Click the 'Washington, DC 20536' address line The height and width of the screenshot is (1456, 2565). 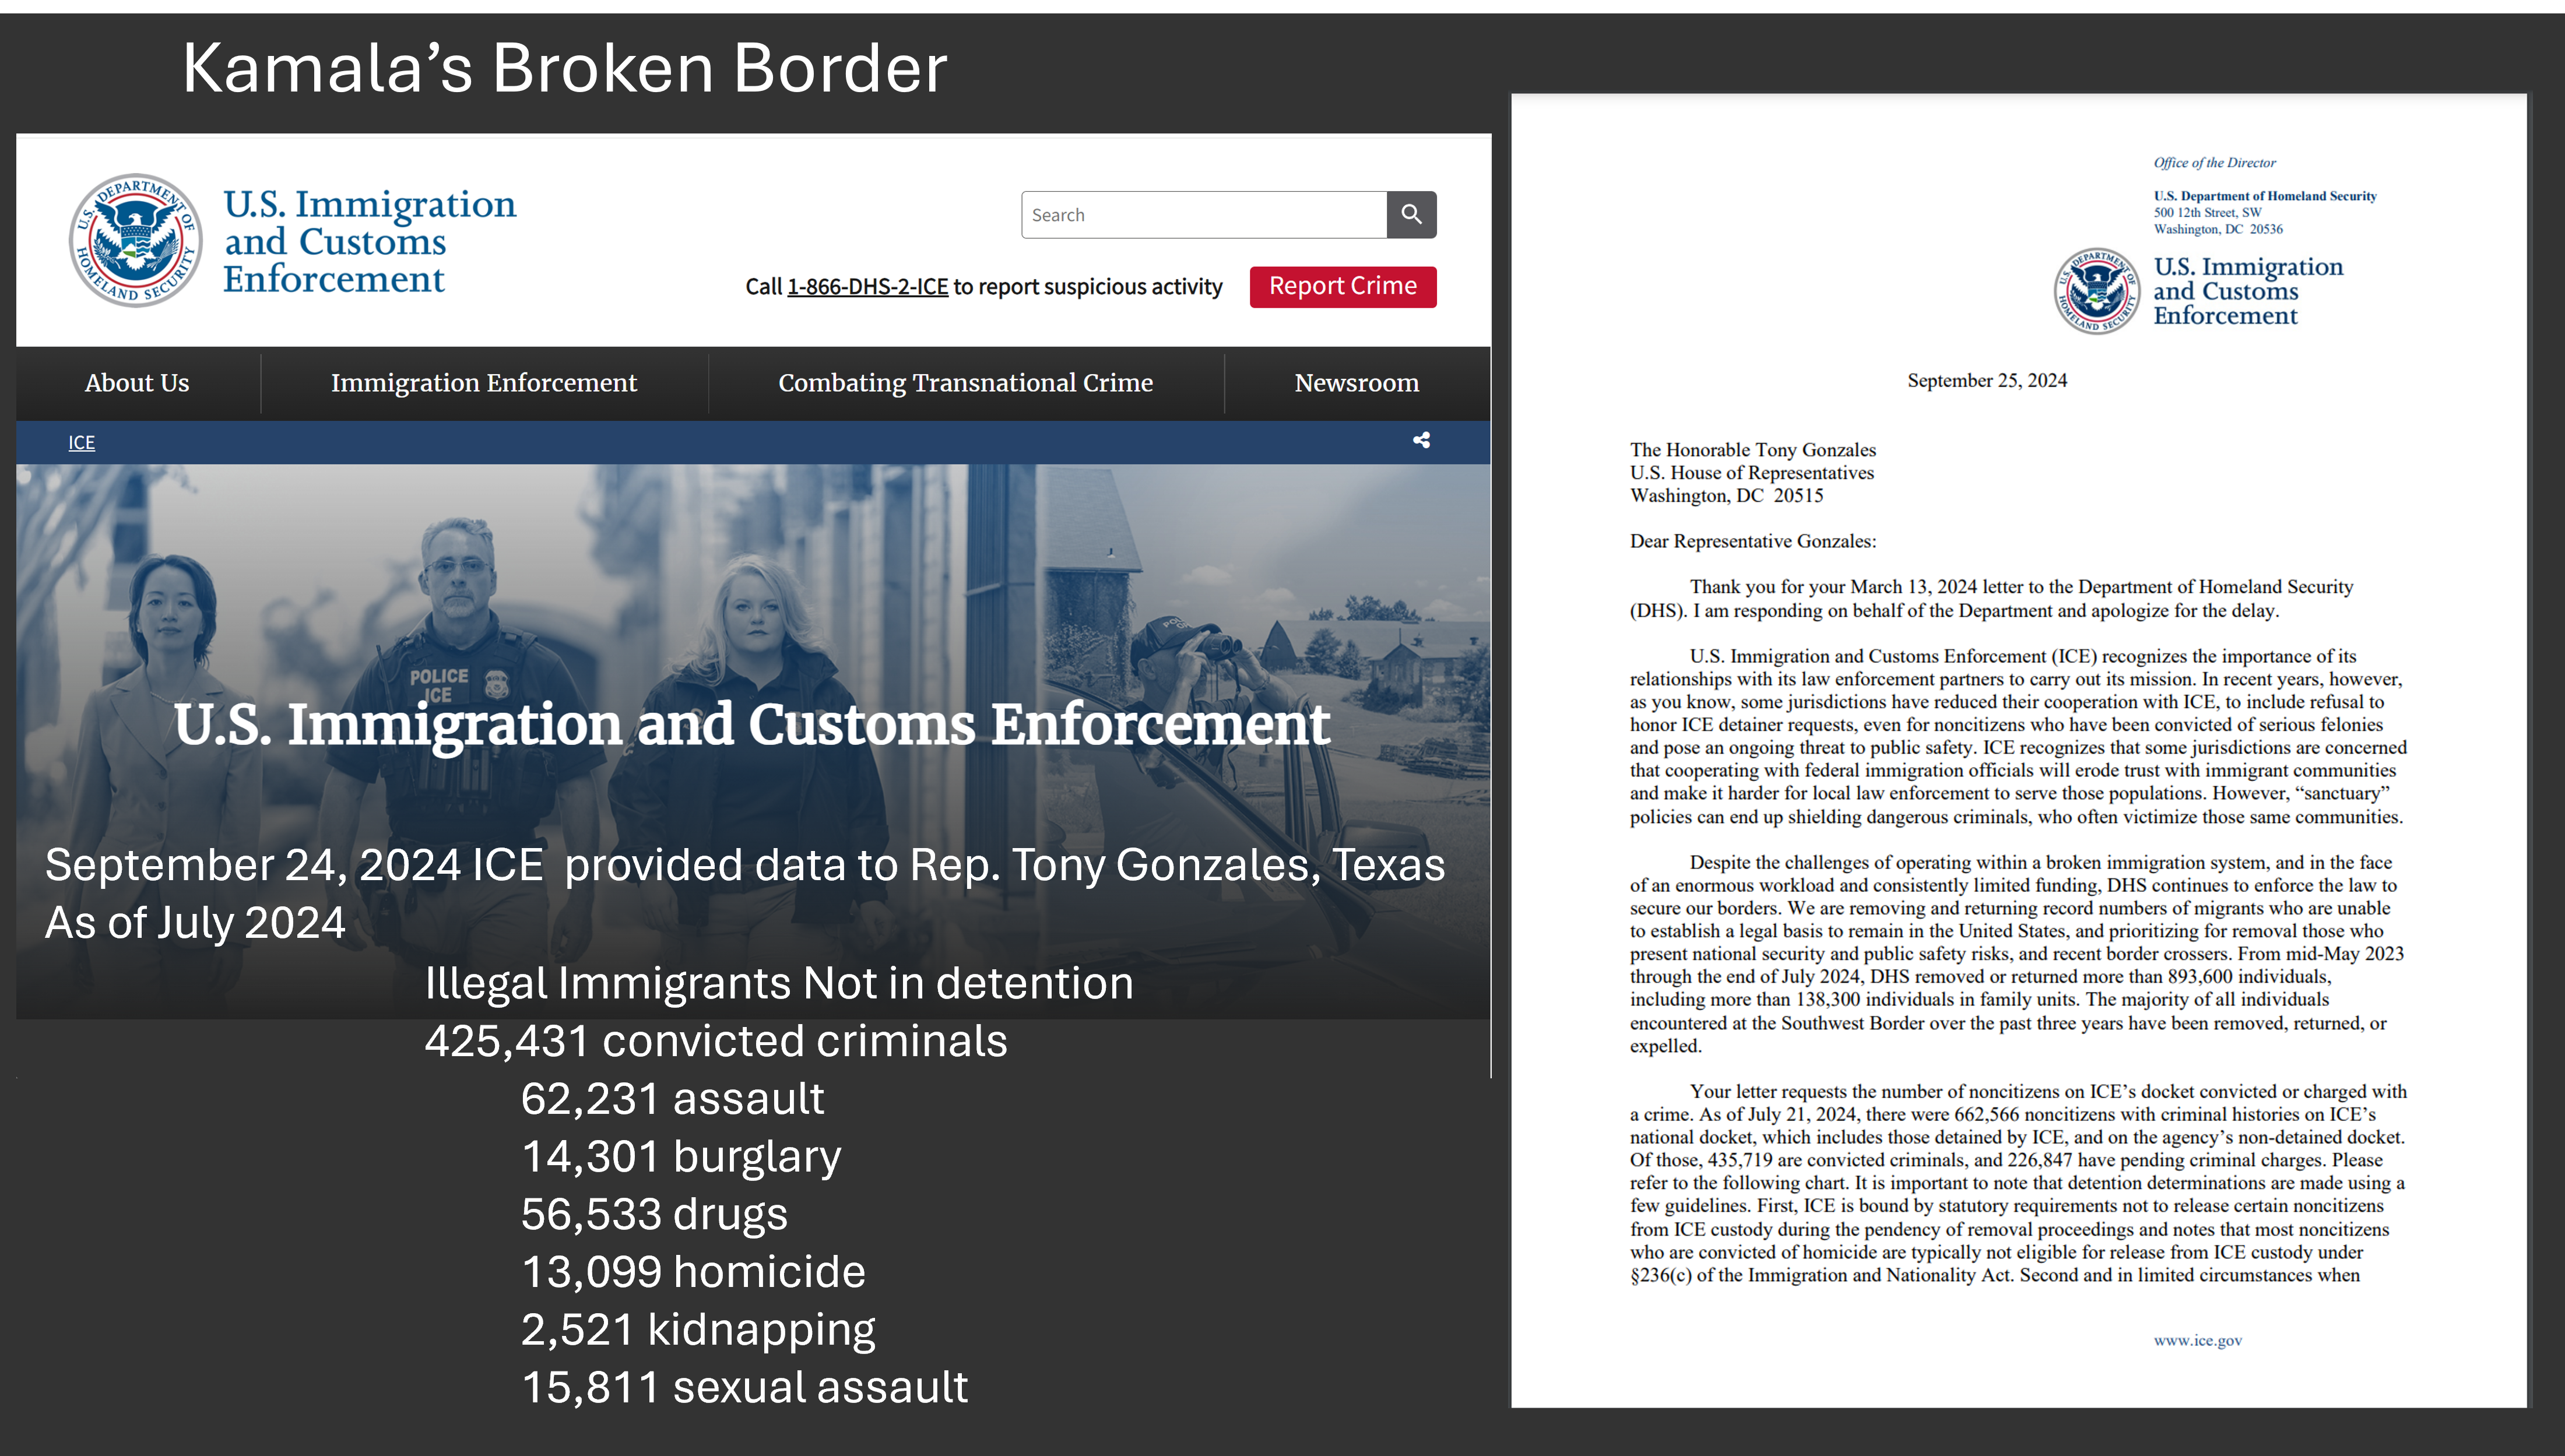2218,229
